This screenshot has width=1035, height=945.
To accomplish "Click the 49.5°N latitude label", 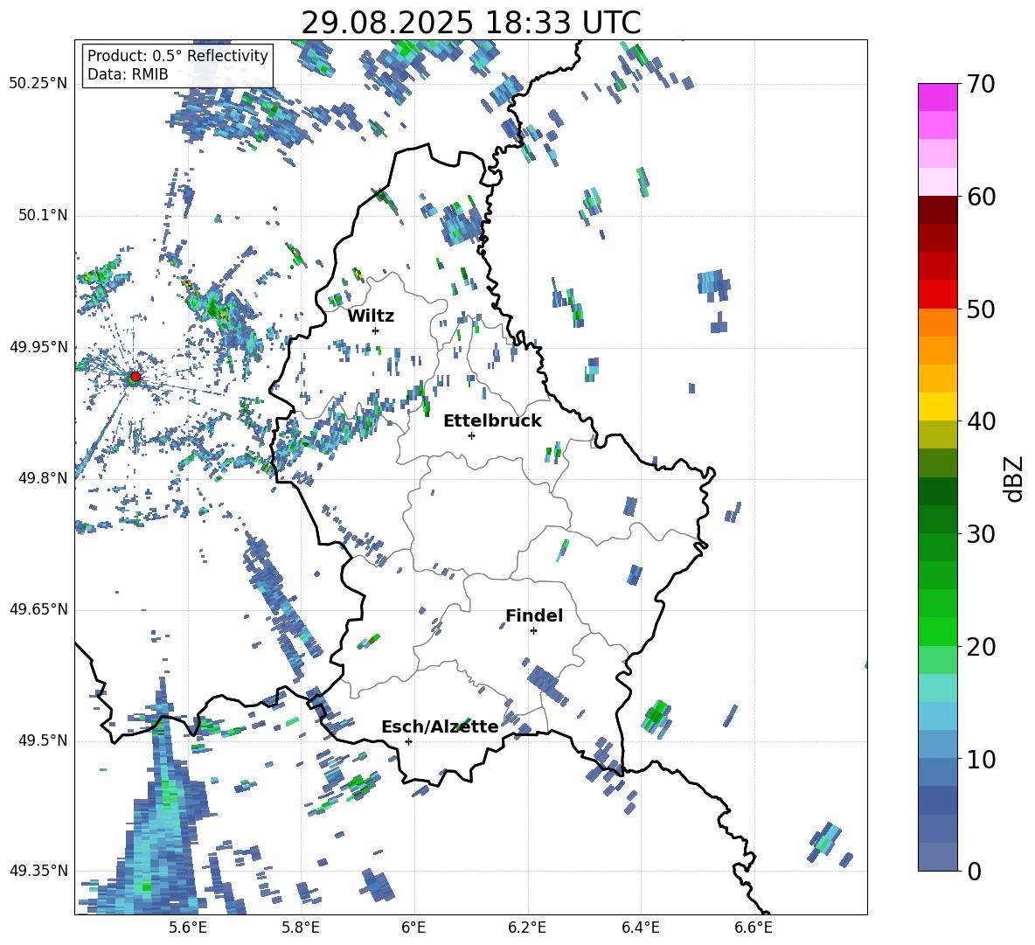I will [43, 740].
